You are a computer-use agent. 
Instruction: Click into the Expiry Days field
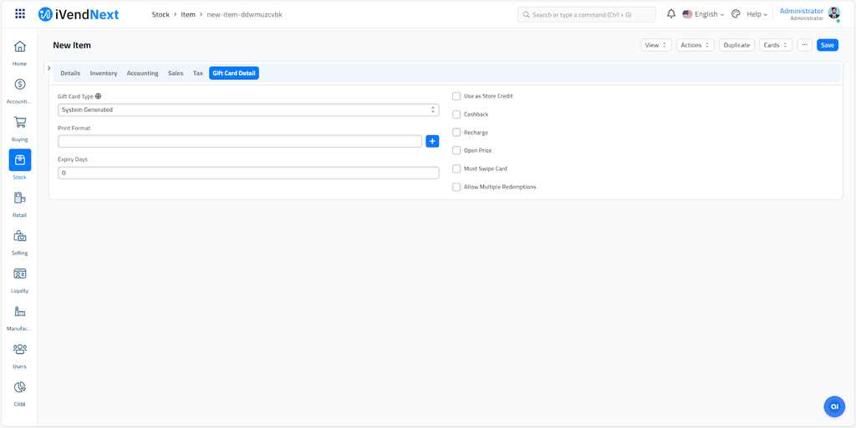click(x=248, y=173)
